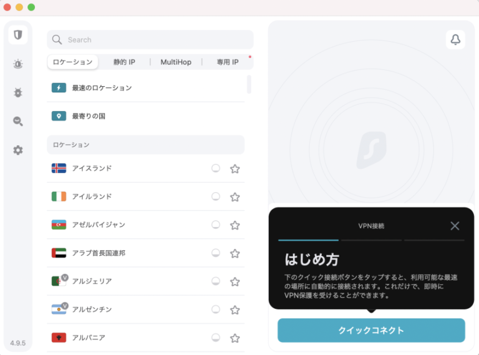Screen dimensions: 479x355
Task: Switch to the MultiHop tab
Action: click(x=176, y=62)
